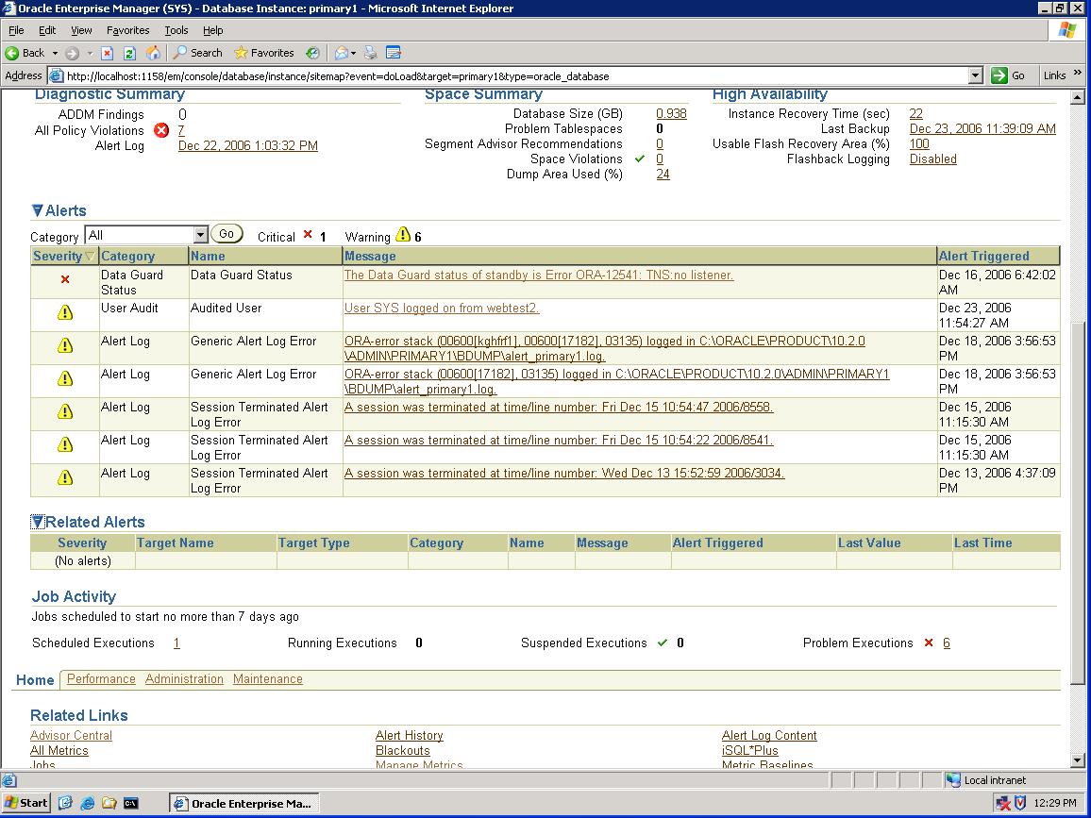
Task: Click inside the Address bar URL field
Action: coord(515,75)
